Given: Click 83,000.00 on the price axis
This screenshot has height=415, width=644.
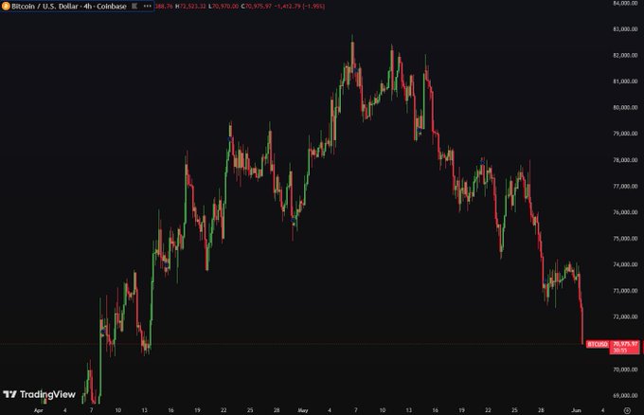Looking at the screenshot, I should (625, 29).
